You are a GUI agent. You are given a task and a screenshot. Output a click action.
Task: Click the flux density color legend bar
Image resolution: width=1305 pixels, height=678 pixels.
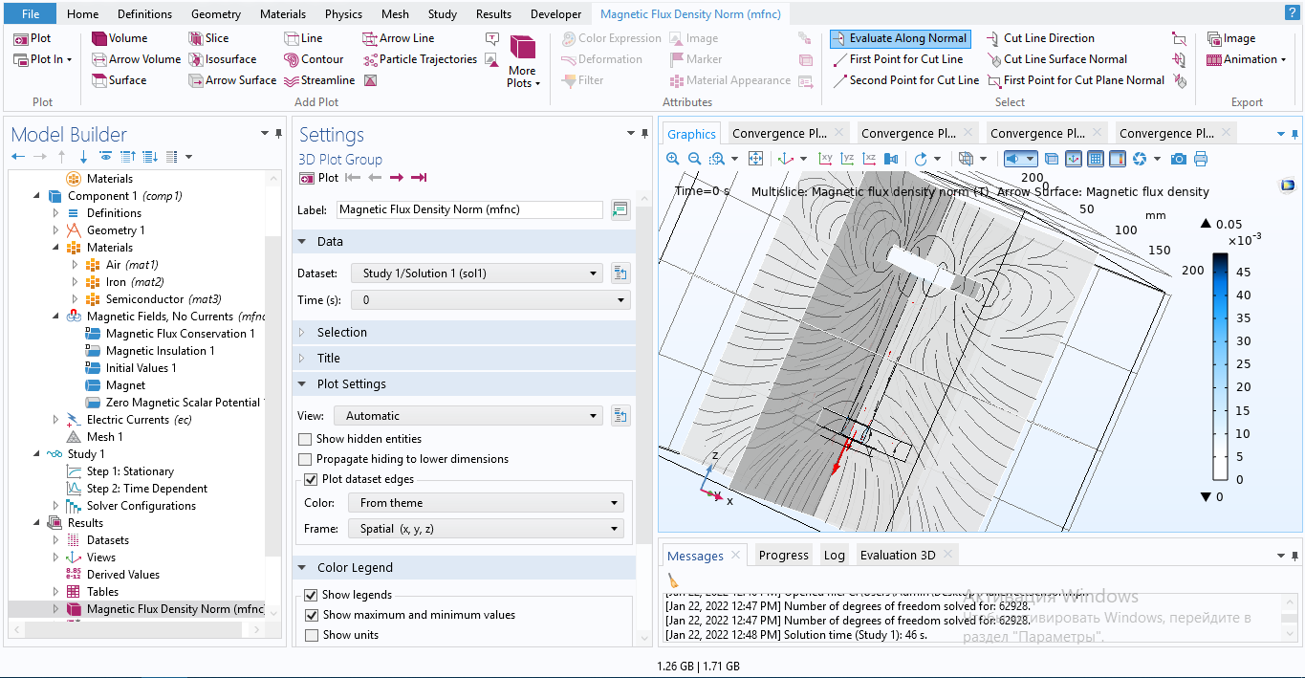tap(1220, 366)
